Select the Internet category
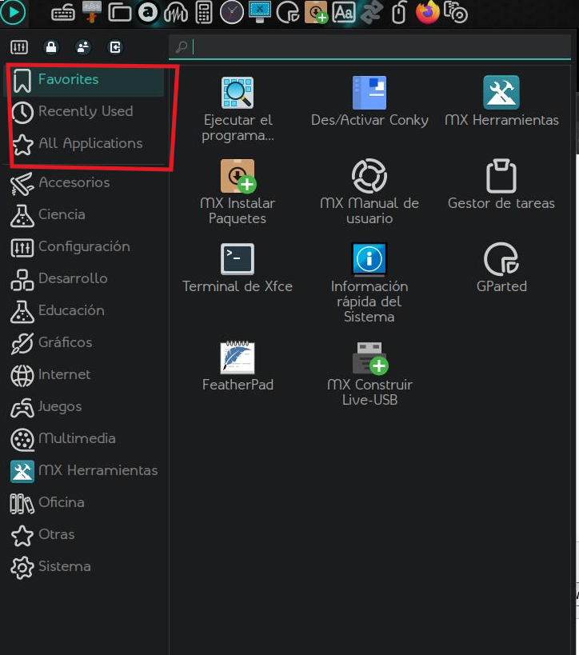Screen dimensions: 579x655 point(84,375)
